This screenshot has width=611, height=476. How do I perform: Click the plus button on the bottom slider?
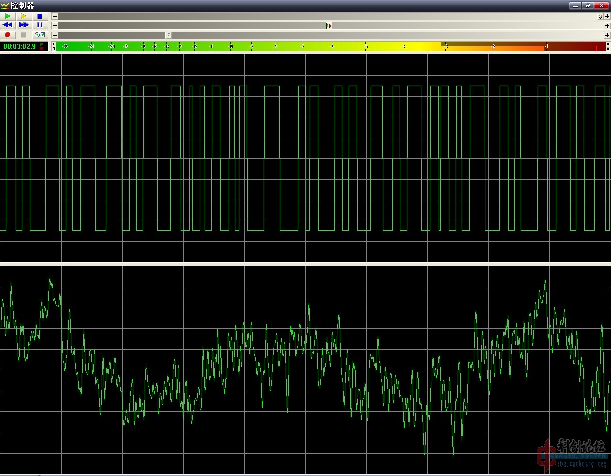[x=607, y=35]
